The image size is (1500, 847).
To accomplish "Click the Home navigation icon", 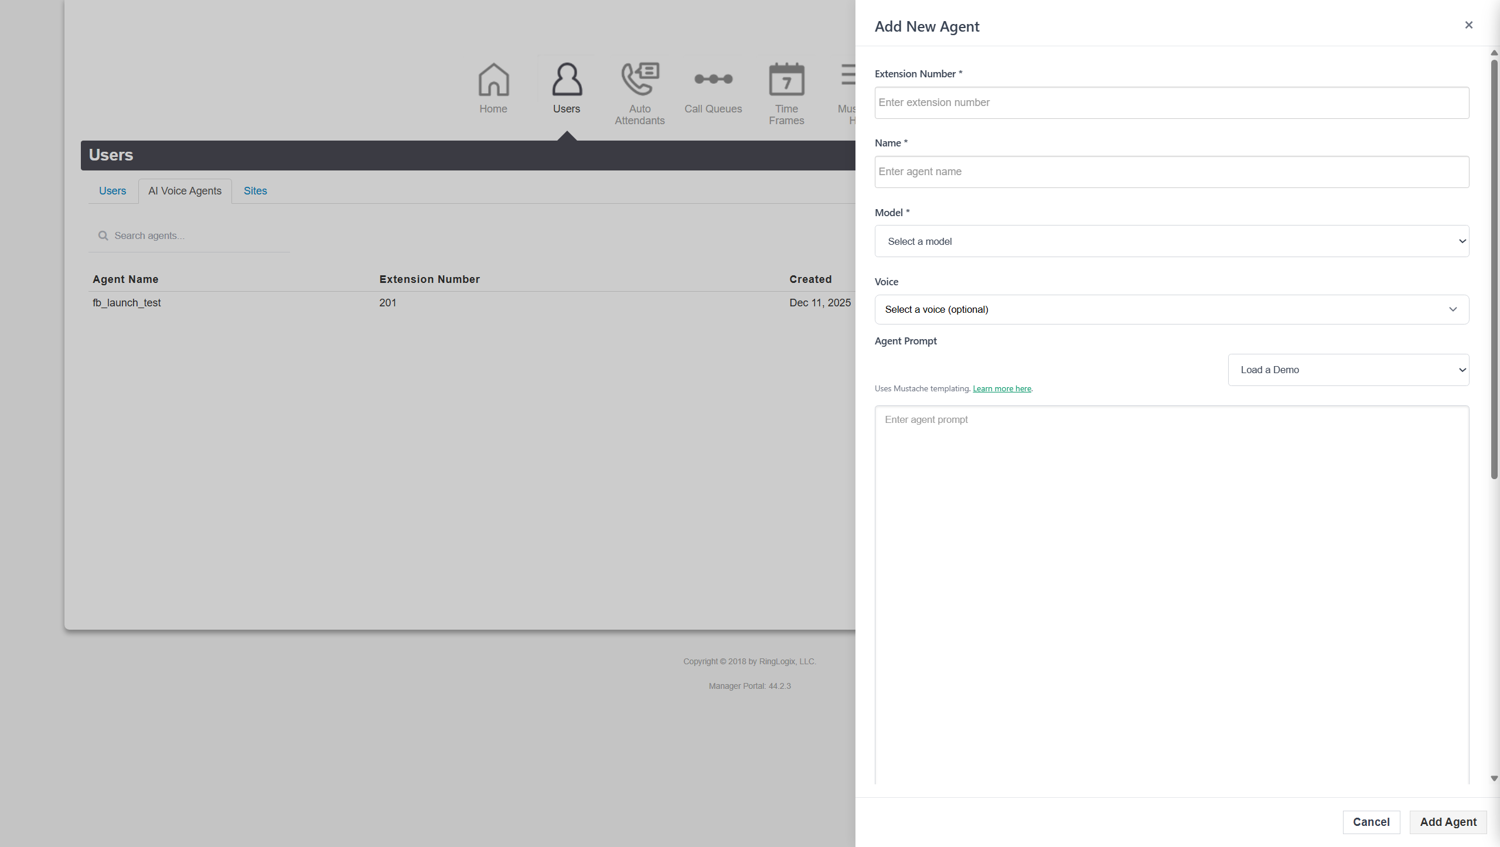I will click(x=493, y=80).
